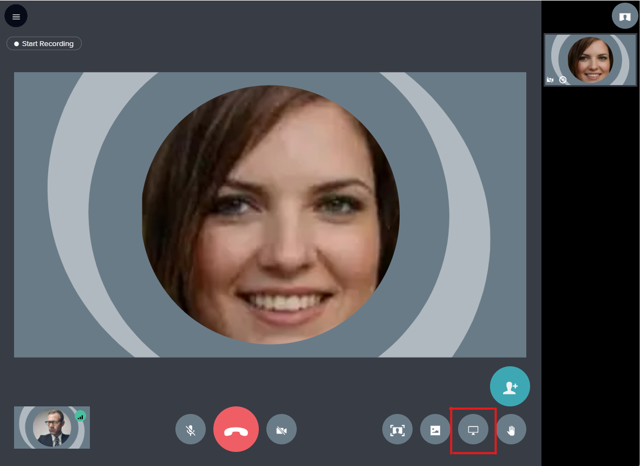
Task: Click green signal strength indicator
Action: (x=81, y=416)
